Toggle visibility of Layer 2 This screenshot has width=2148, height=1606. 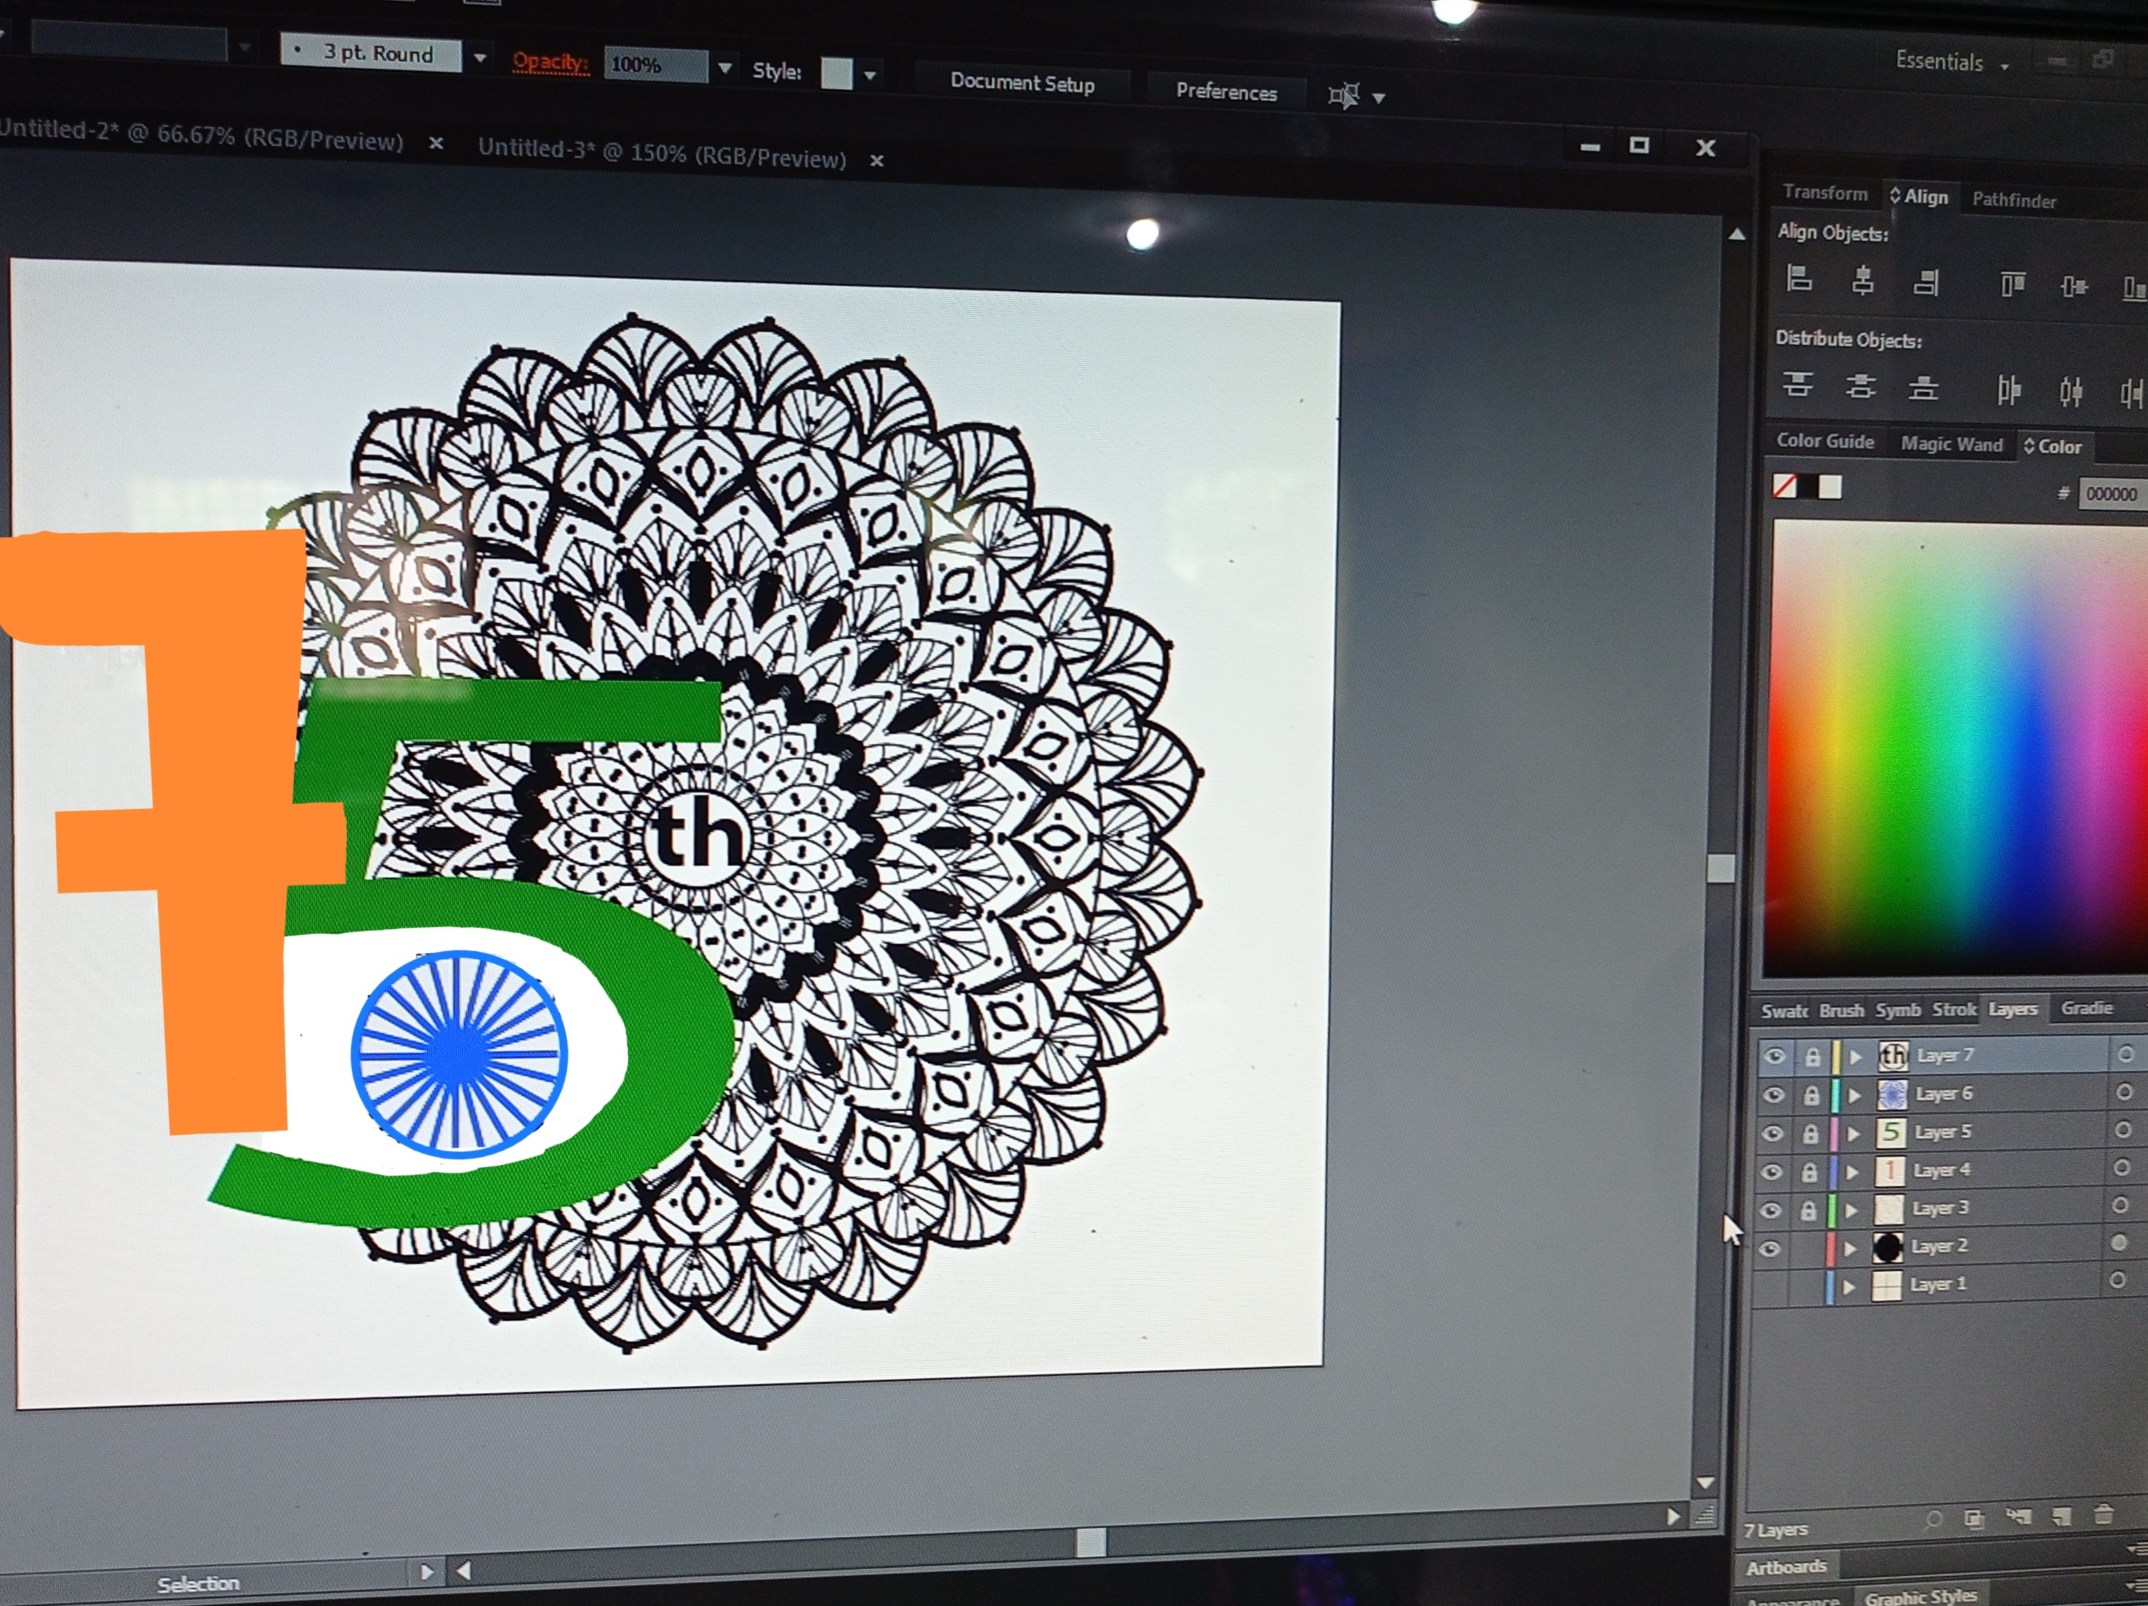[1769, 1248]
